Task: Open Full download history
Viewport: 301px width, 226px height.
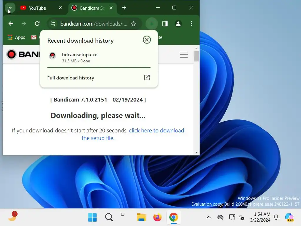Action: click(99, 78)
